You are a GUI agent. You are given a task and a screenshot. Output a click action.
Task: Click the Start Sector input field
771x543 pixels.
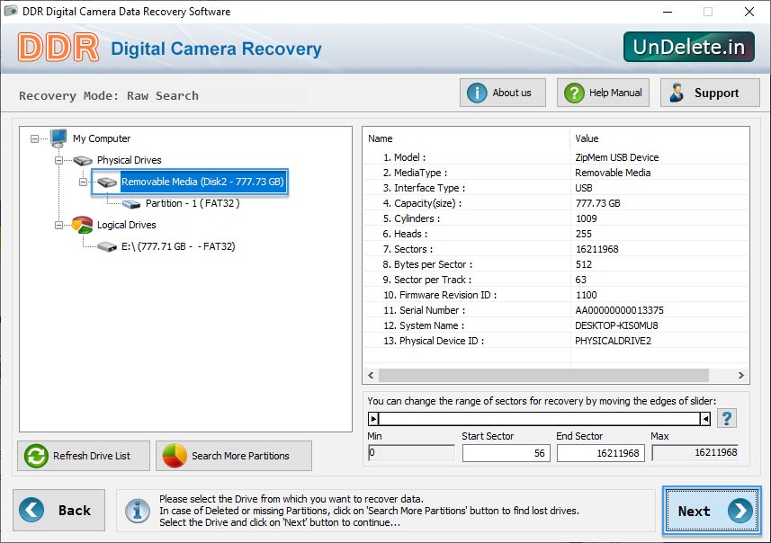coord(506,453)
